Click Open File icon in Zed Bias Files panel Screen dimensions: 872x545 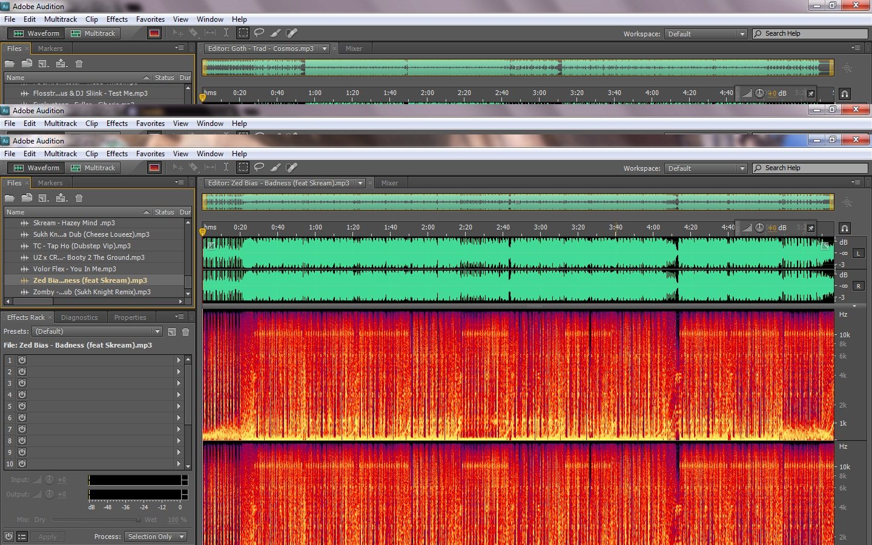[10, 198]
